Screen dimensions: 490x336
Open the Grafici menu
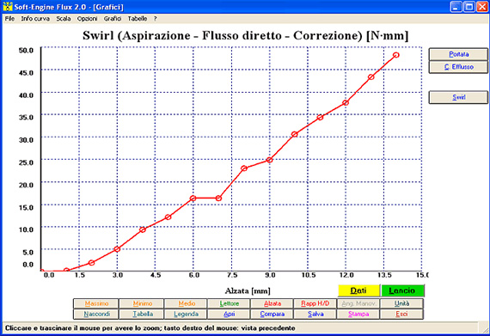113,19
